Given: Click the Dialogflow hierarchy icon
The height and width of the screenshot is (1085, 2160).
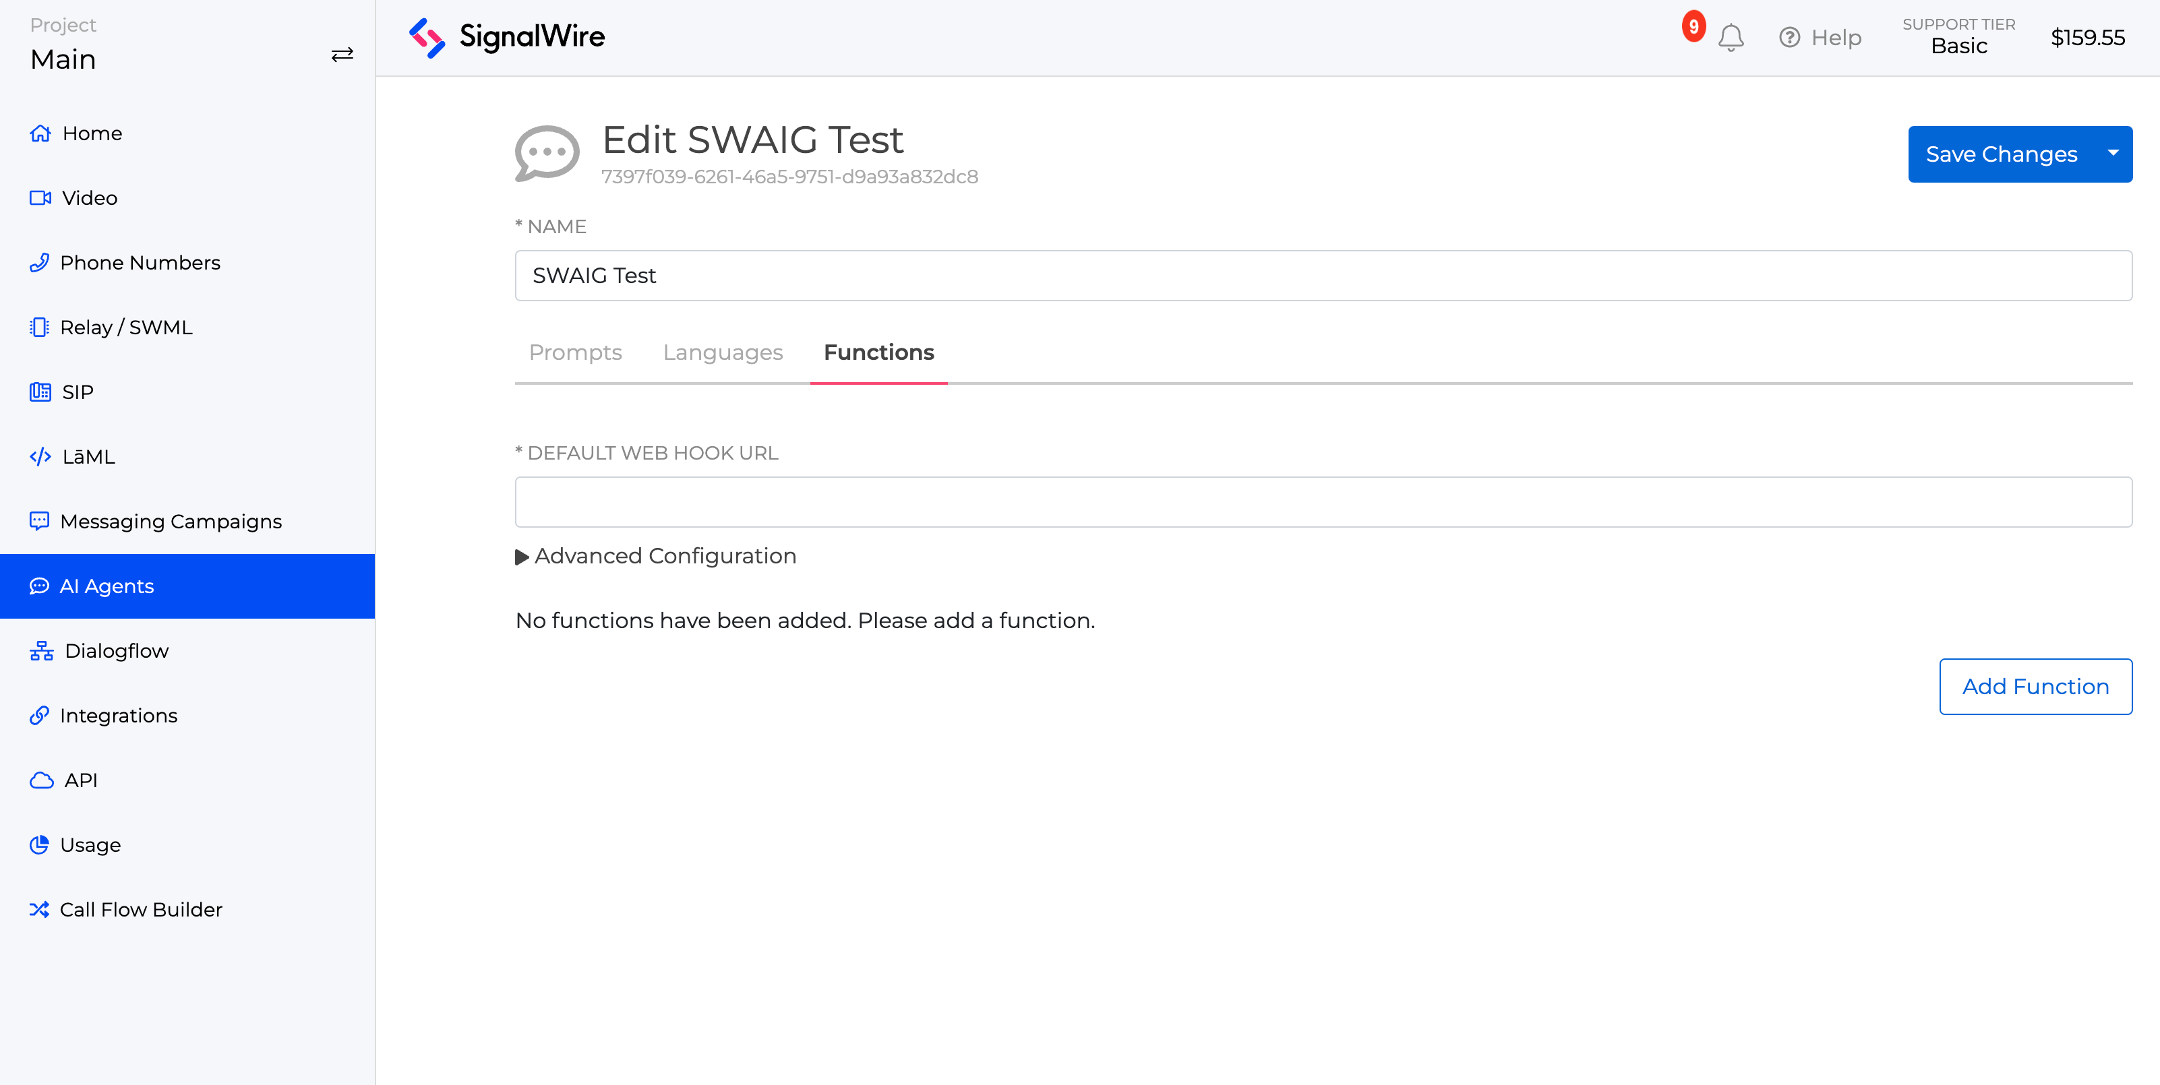Looking at the screenshot, I should pyautogui.click(x=42, y=651).
